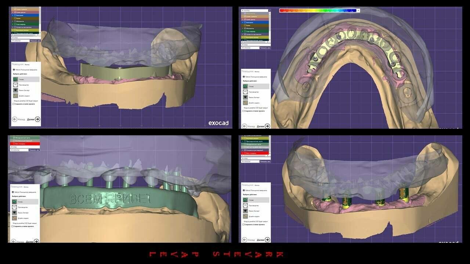The height and width of the screenshot is (264, 470).
Task: Open Режим Эксперт in the top-right wizard
Action: tap(245, 98)
